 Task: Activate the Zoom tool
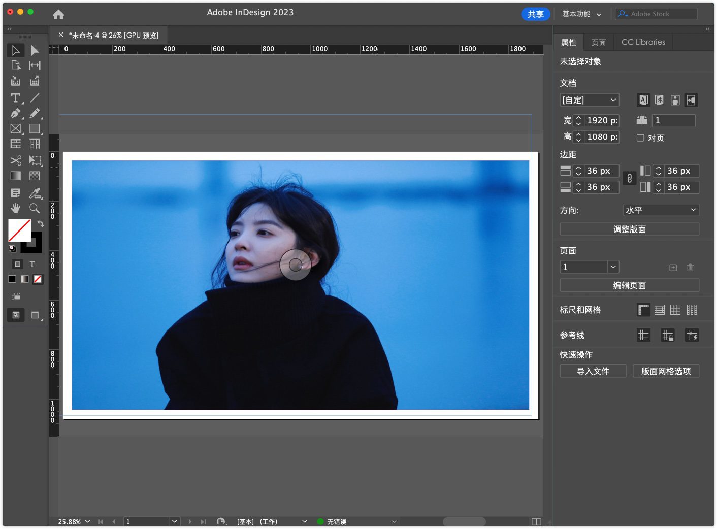click(x=35, y=208)
